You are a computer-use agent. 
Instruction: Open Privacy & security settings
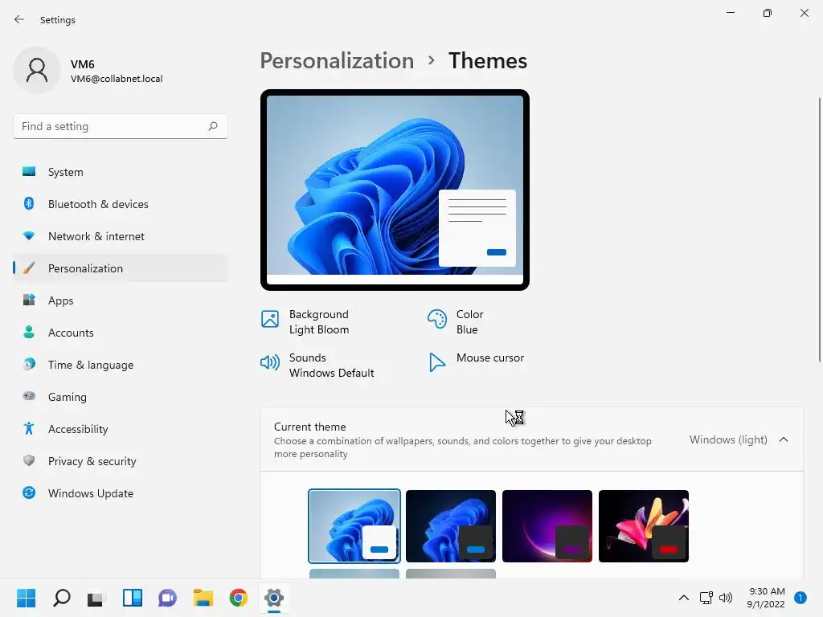click(121, 460)
